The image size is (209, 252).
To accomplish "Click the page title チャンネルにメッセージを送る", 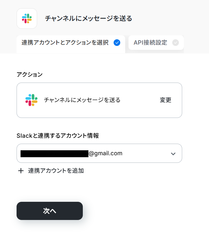I will tap(88, 18).
